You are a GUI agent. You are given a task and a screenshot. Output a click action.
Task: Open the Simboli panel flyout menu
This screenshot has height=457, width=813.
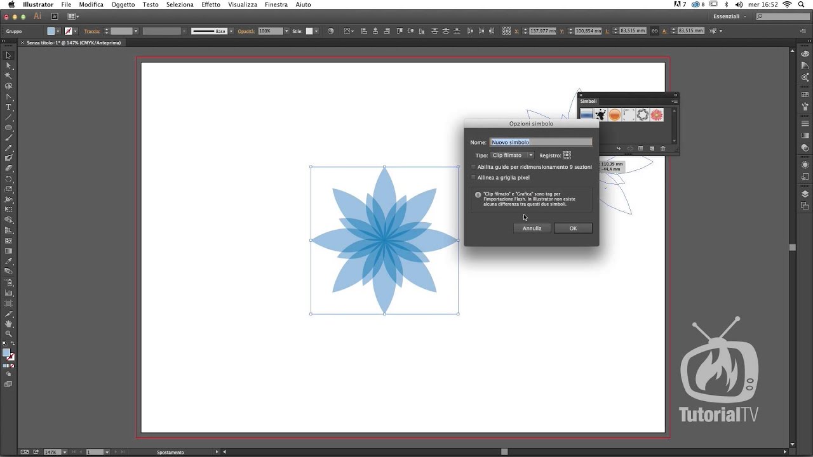tap(675, 101)
